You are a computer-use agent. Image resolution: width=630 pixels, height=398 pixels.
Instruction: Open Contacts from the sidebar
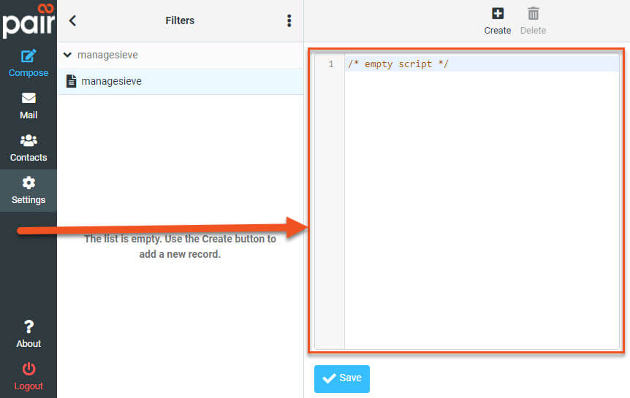pyautogui.click(x=29, y=140)
